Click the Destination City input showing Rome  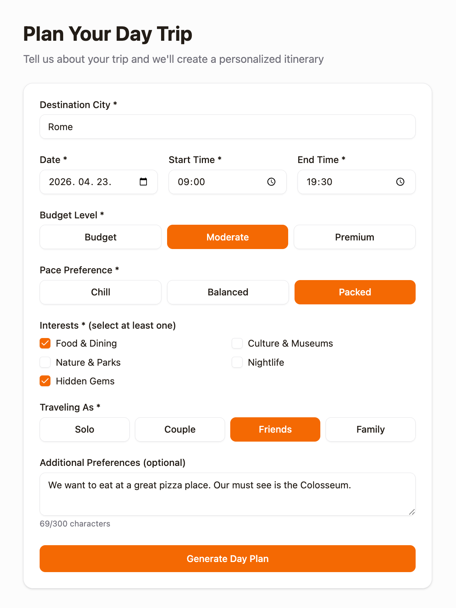coord(227,127)
